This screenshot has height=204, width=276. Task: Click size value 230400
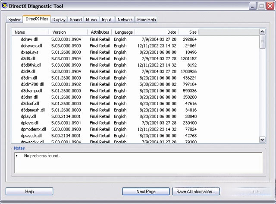(190, 123)
